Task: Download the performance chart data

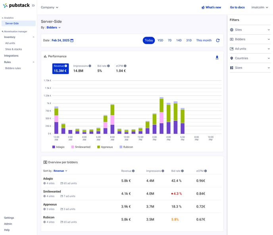Action: (x=217, y=57)
